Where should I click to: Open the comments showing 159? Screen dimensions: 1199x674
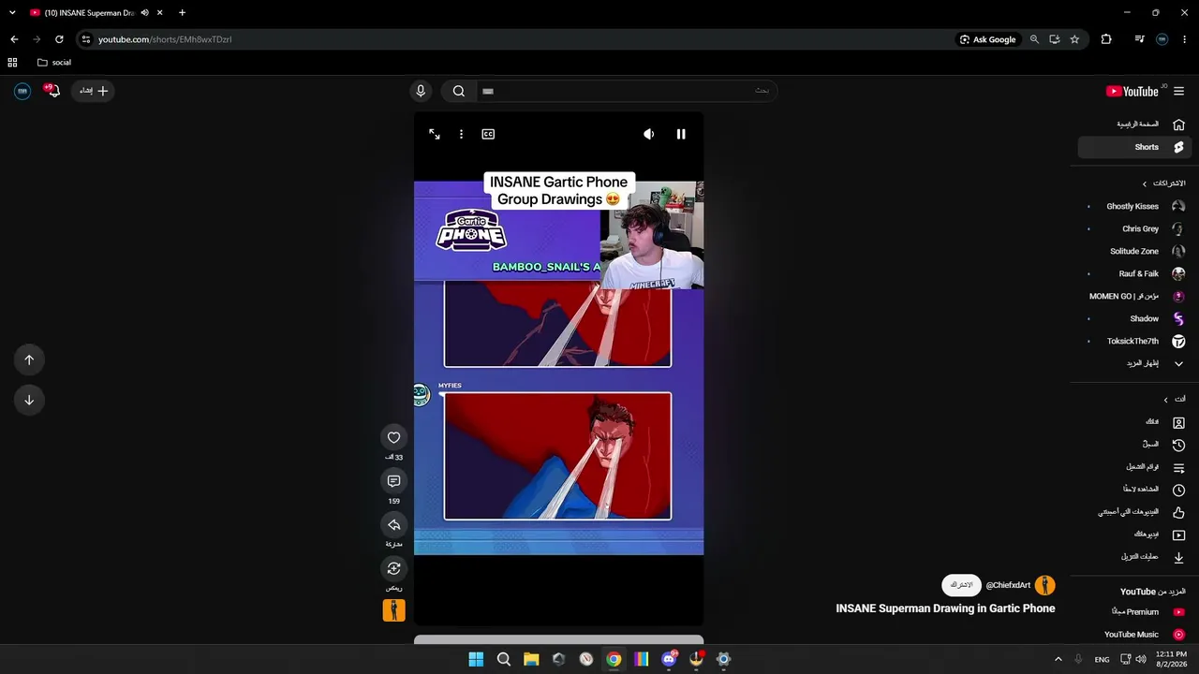click(x=393, y=481)
